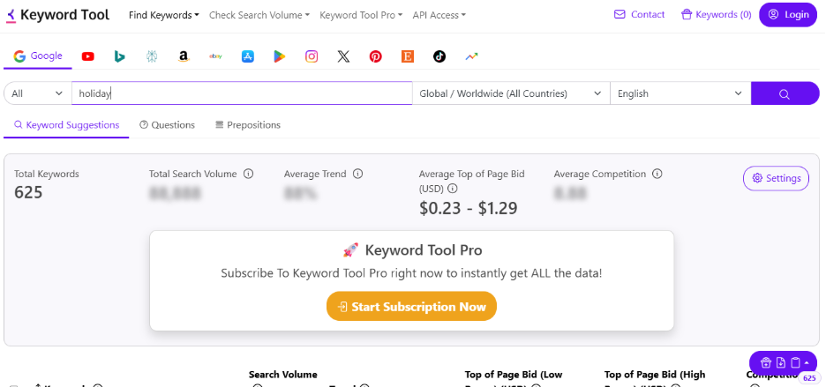Select the Instagram keyword source

[312, 56]
